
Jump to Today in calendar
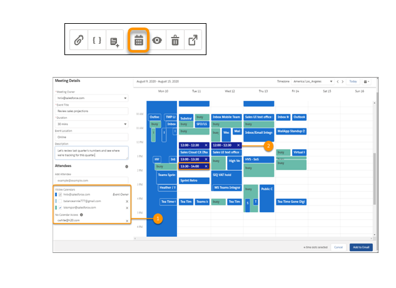[x=353, y=81]
